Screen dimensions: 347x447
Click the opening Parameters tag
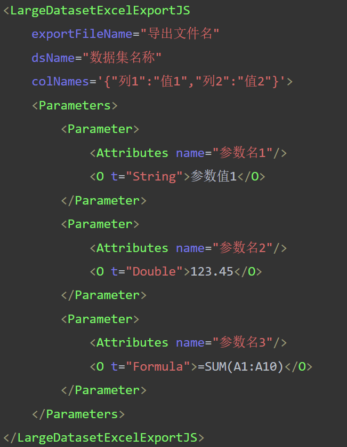tap(75, 105)
